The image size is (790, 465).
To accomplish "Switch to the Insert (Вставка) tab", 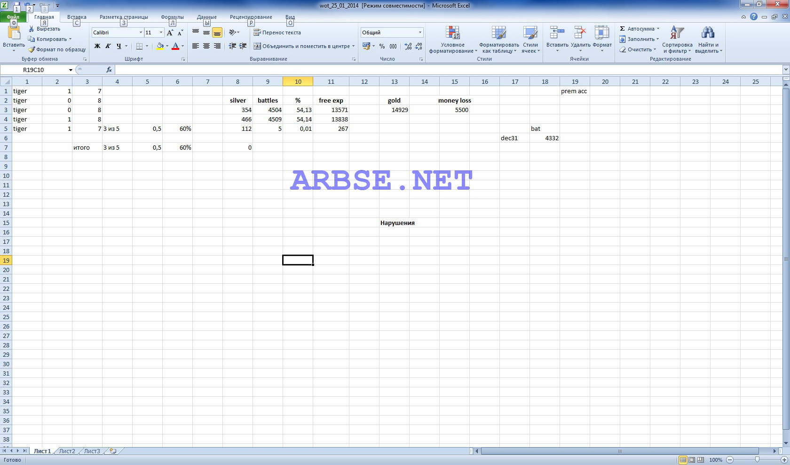I will pyautogui.click(x=77, y=17).
